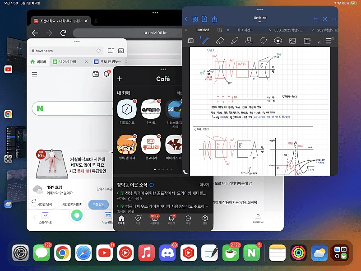Screen dimensions: 361x271
Task: Go back in the Chrome window
Action: 35,33
